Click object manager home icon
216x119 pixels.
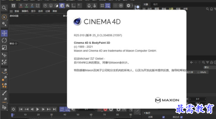(x=211, y=9)
